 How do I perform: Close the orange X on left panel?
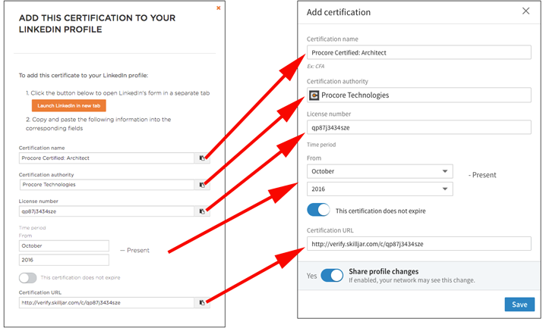point(219,8)
